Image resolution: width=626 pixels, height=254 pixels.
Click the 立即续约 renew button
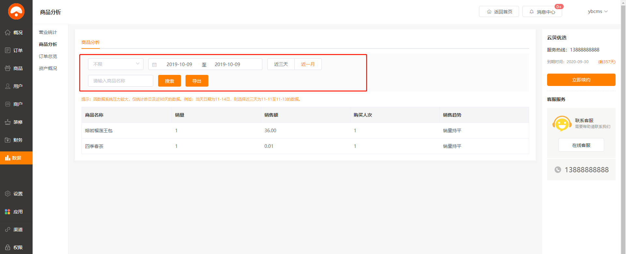click(x=581, y=80)
